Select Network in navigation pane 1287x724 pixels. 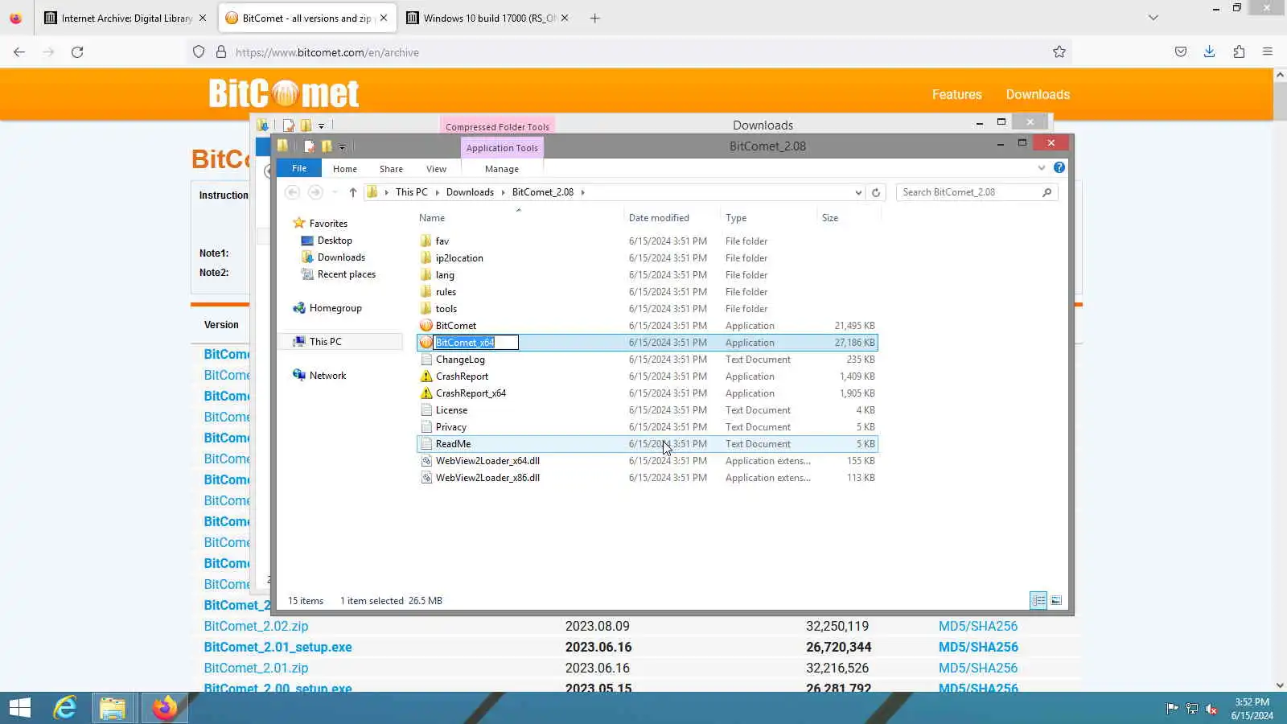[327, 376]
